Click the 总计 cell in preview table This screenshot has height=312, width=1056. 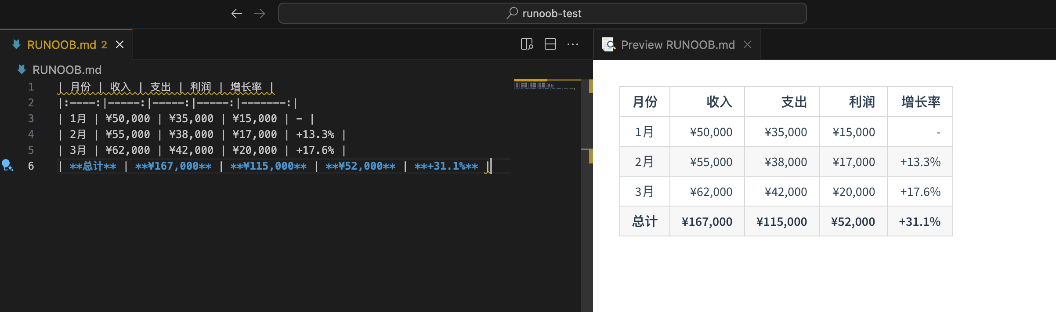click(644, 221)
